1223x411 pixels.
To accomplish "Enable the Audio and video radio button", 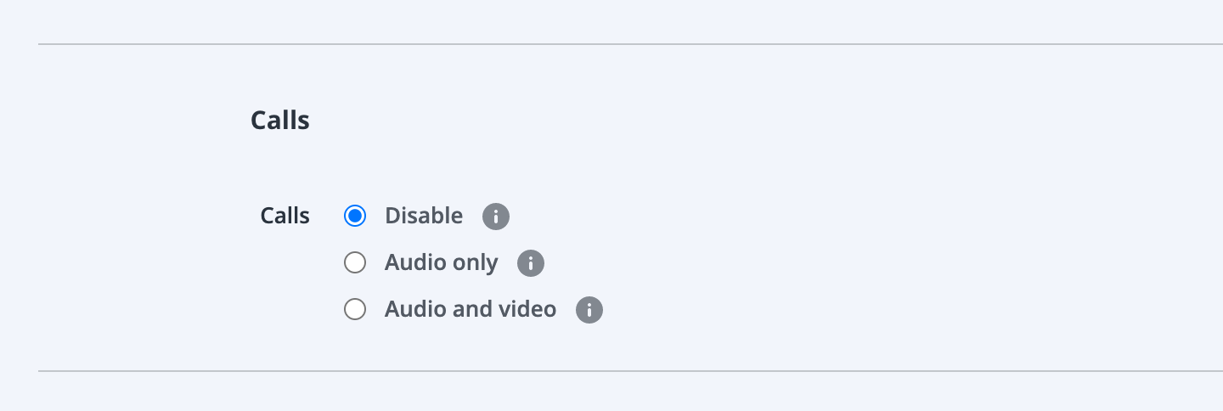I will pos(355,310).
